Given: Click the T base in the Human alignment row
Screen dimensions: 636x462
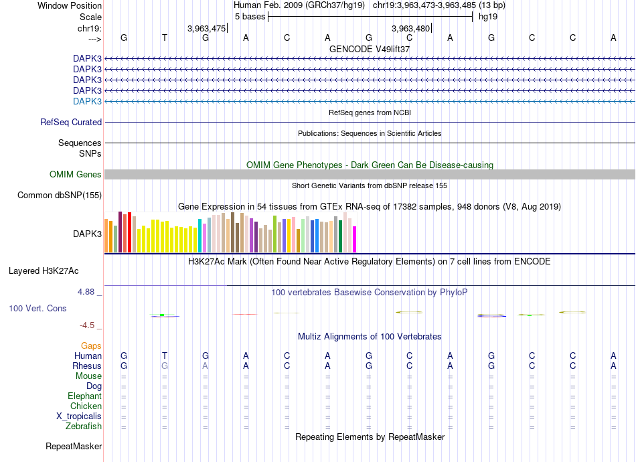Looking at the screenshot, I should click(x=164, y=356).
